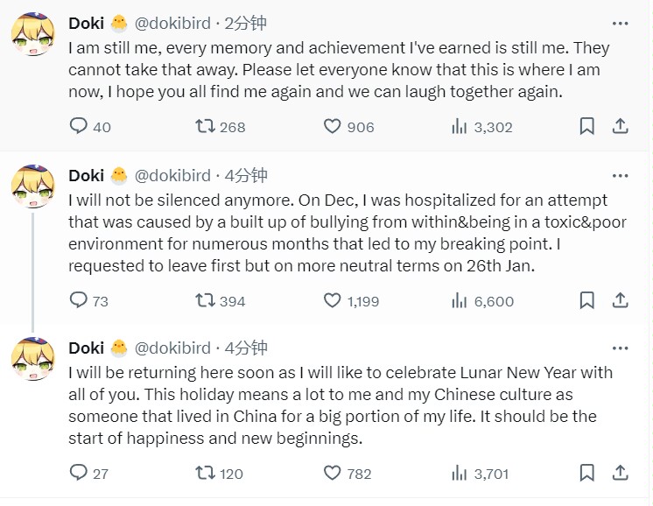This screenshot has height=506, width=653.
Task: Reply to the tweet with 73 comments
Action: pos(79,301)
